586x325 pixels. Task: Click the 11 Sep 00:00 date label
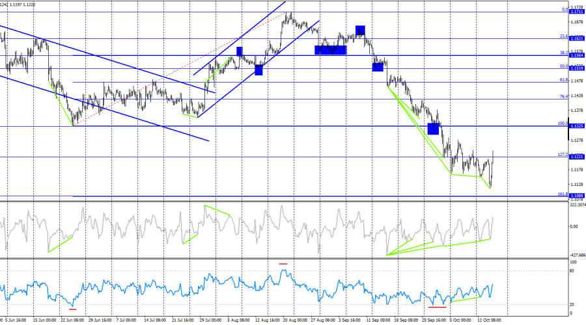click(378, 320)
